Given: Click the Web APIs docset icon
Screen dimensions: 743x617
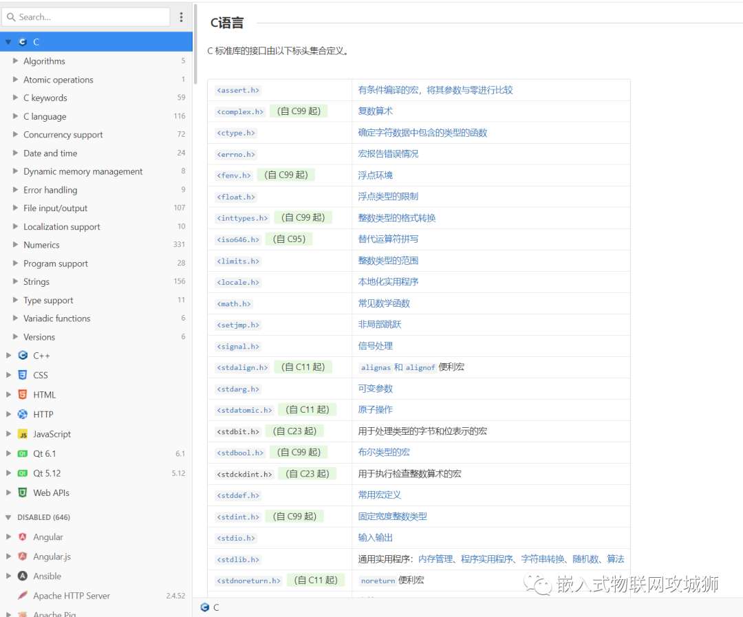Looking at the screenshot, I should click(x=22, y=492).
